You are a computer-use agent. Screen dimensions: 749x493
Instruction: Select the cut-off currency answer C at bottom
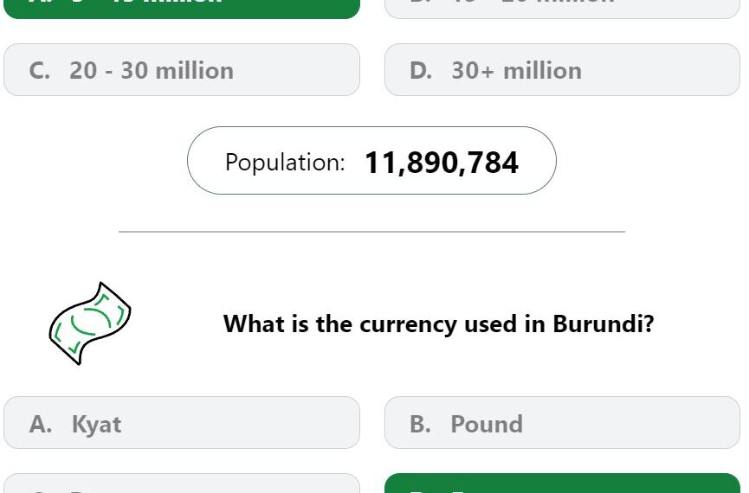point(182,483)
